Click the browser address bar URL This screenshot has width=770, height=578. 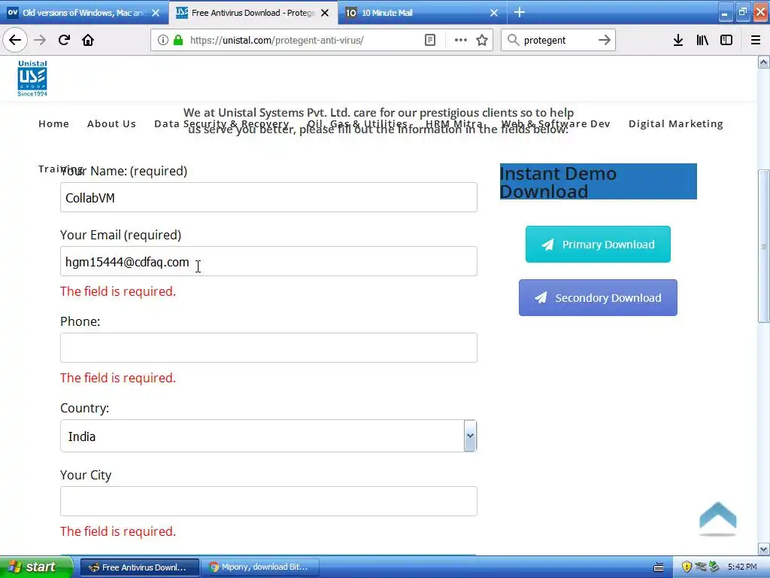277,41
